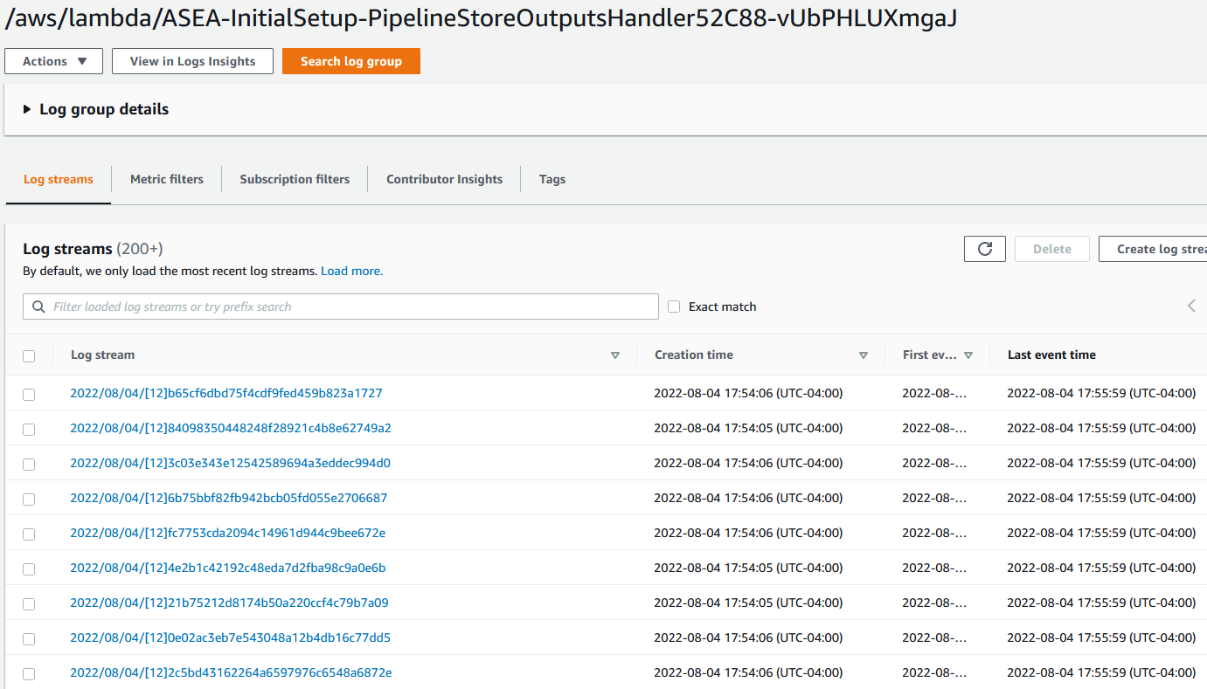Refresh the log streams list

pos(984,248)
